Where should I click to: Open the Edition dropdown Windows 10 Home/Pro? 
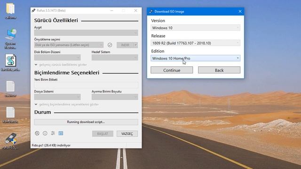[196, 58]
